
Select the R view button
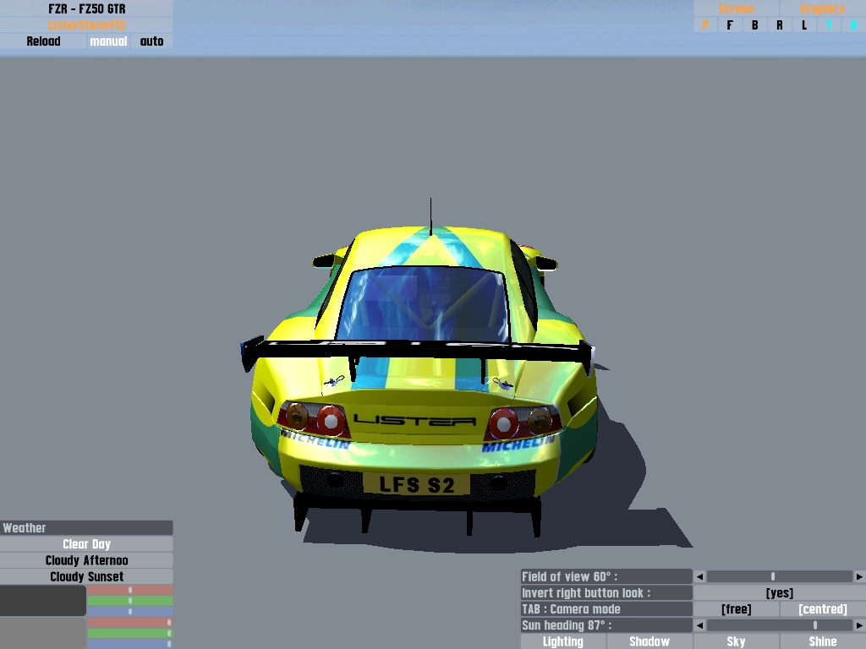point(779,25)
